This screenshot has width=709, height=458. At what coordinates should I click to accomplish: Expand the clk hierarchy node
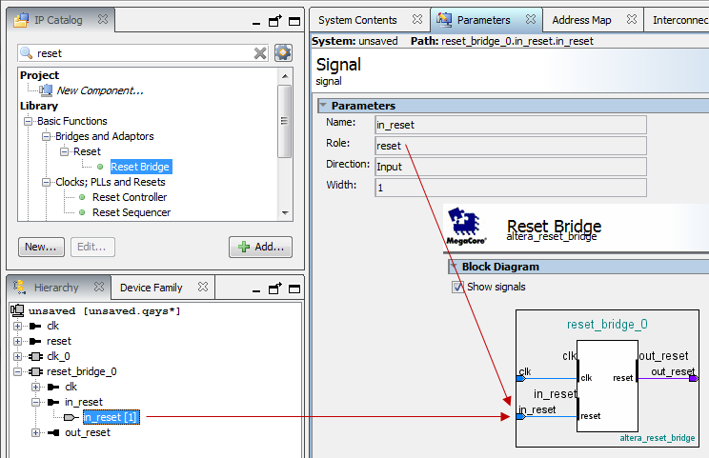coord(17,326)
